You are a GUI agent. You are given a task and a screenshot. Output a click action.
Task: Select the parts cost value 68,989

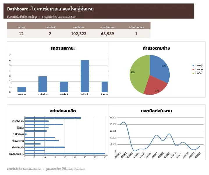point(107,34)
